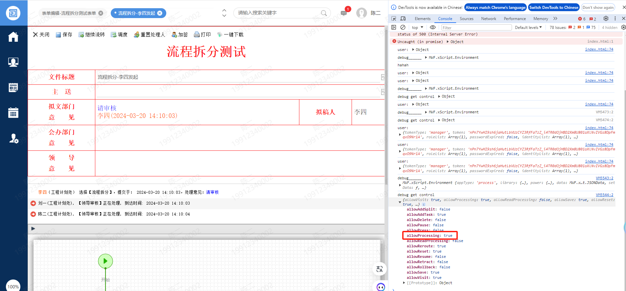Toggle the console sidebar panel
Image resolution: width=626 pixels, height=291 pixels.
tap(394, 28)
